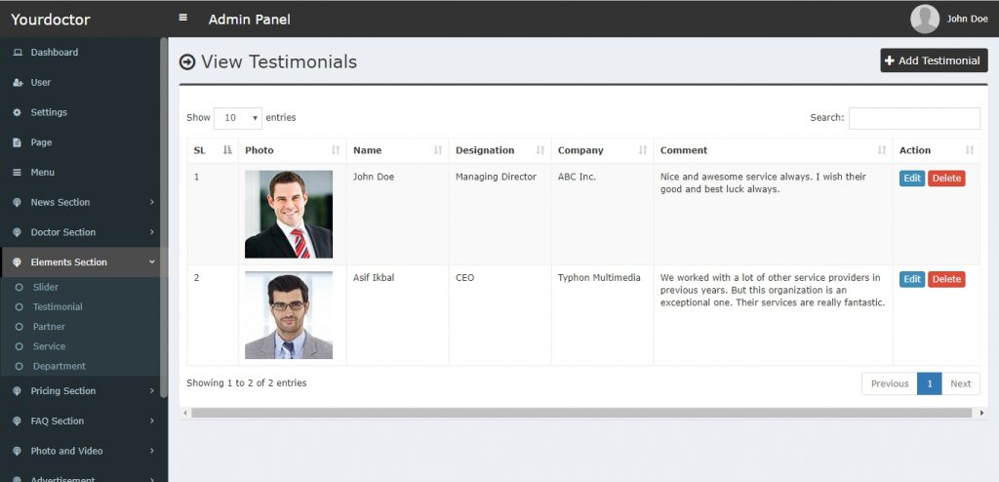Image resolution: width=999 pixels, height=482 pixels.
Task: Open User menu item
Action: (80, 82)
